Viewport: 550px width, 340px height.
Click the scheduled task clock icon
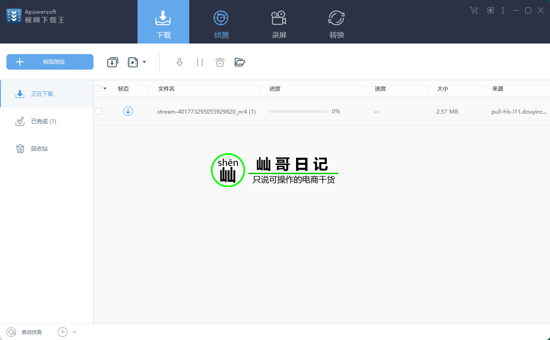[62, 332]
